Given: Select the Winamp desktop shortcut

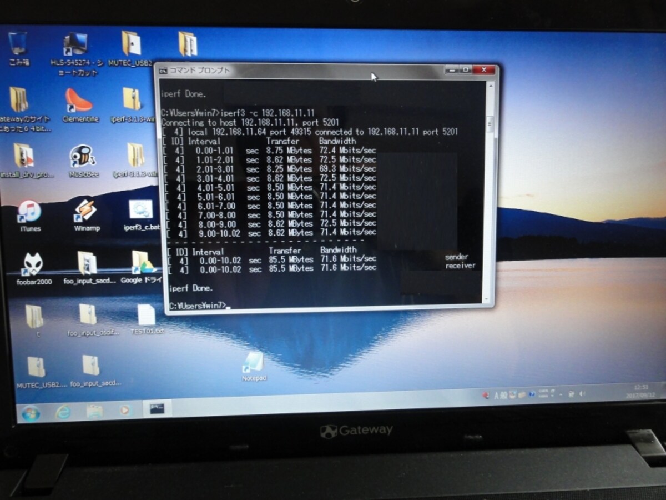Looking at the screenshot, I should (x=86, y=216).
